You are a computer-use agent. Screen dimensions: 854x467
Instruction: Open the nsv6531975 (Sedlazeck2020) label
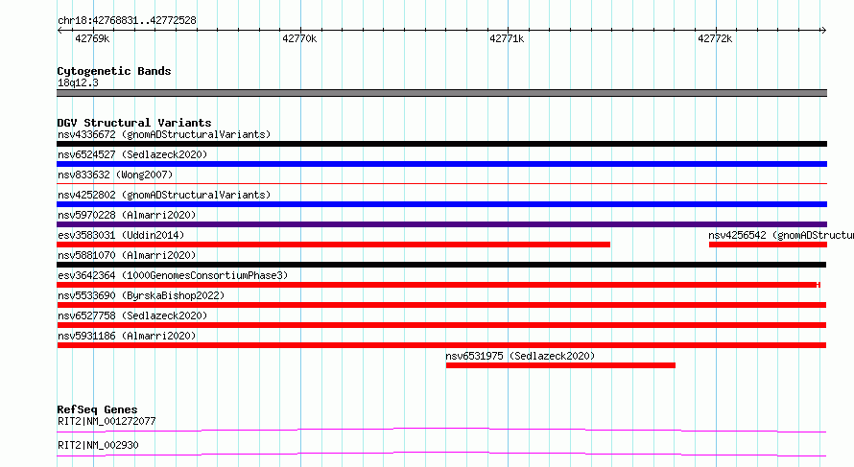tap(520, 356)
